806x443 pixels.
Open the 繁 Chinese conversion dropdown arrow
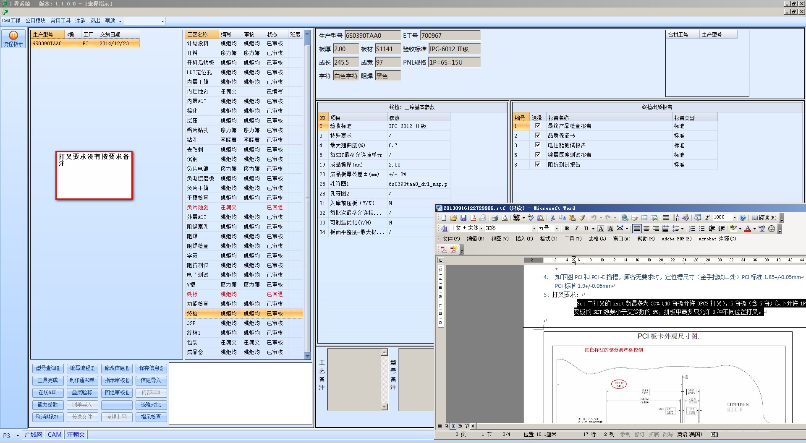point(523,218)
